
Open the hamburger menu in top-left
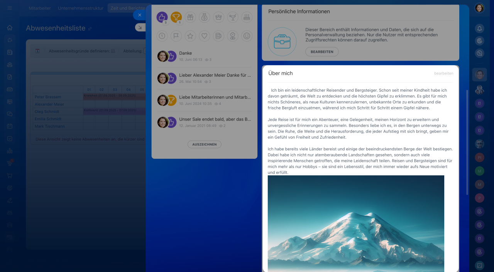10,8
